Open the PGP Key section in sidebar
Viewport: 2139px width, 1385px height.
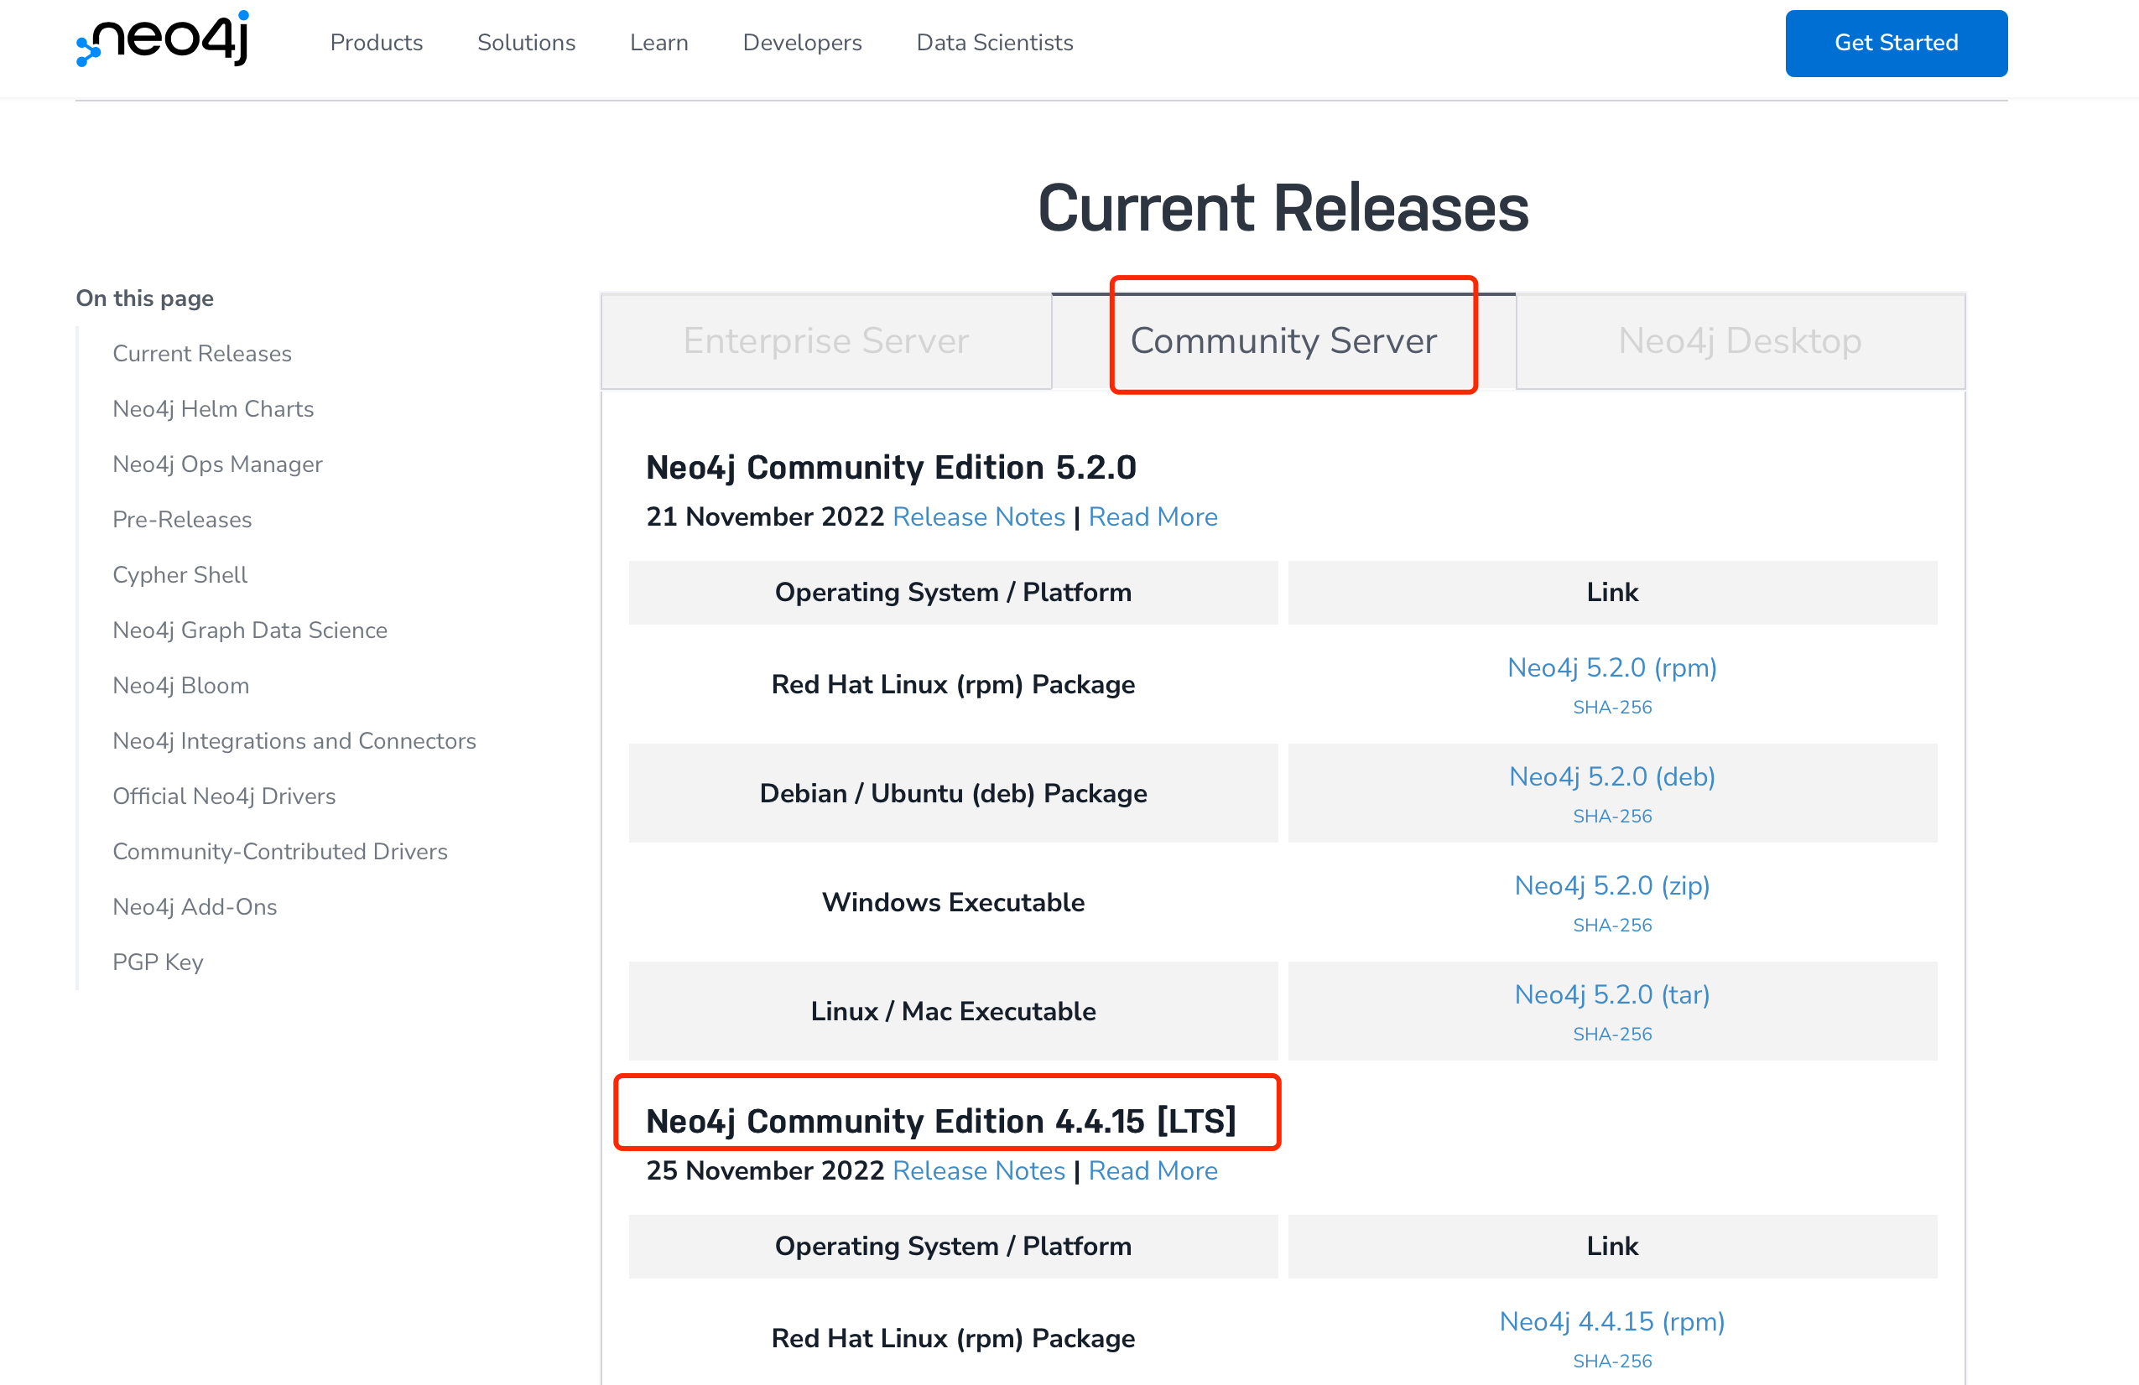point(158,961)
